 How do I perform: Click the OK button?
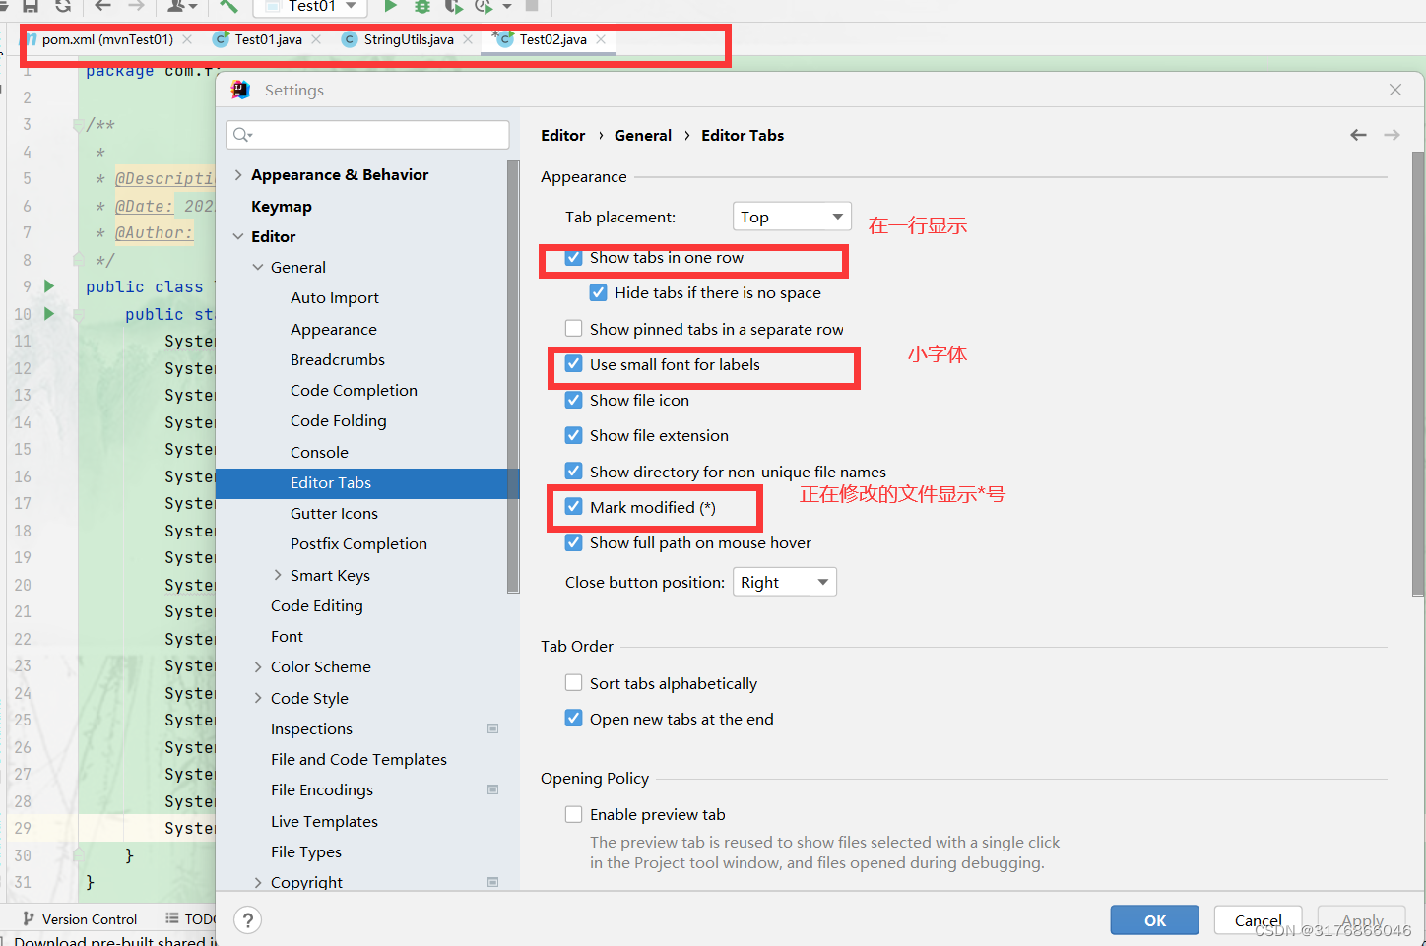(x=1155, y=920)
